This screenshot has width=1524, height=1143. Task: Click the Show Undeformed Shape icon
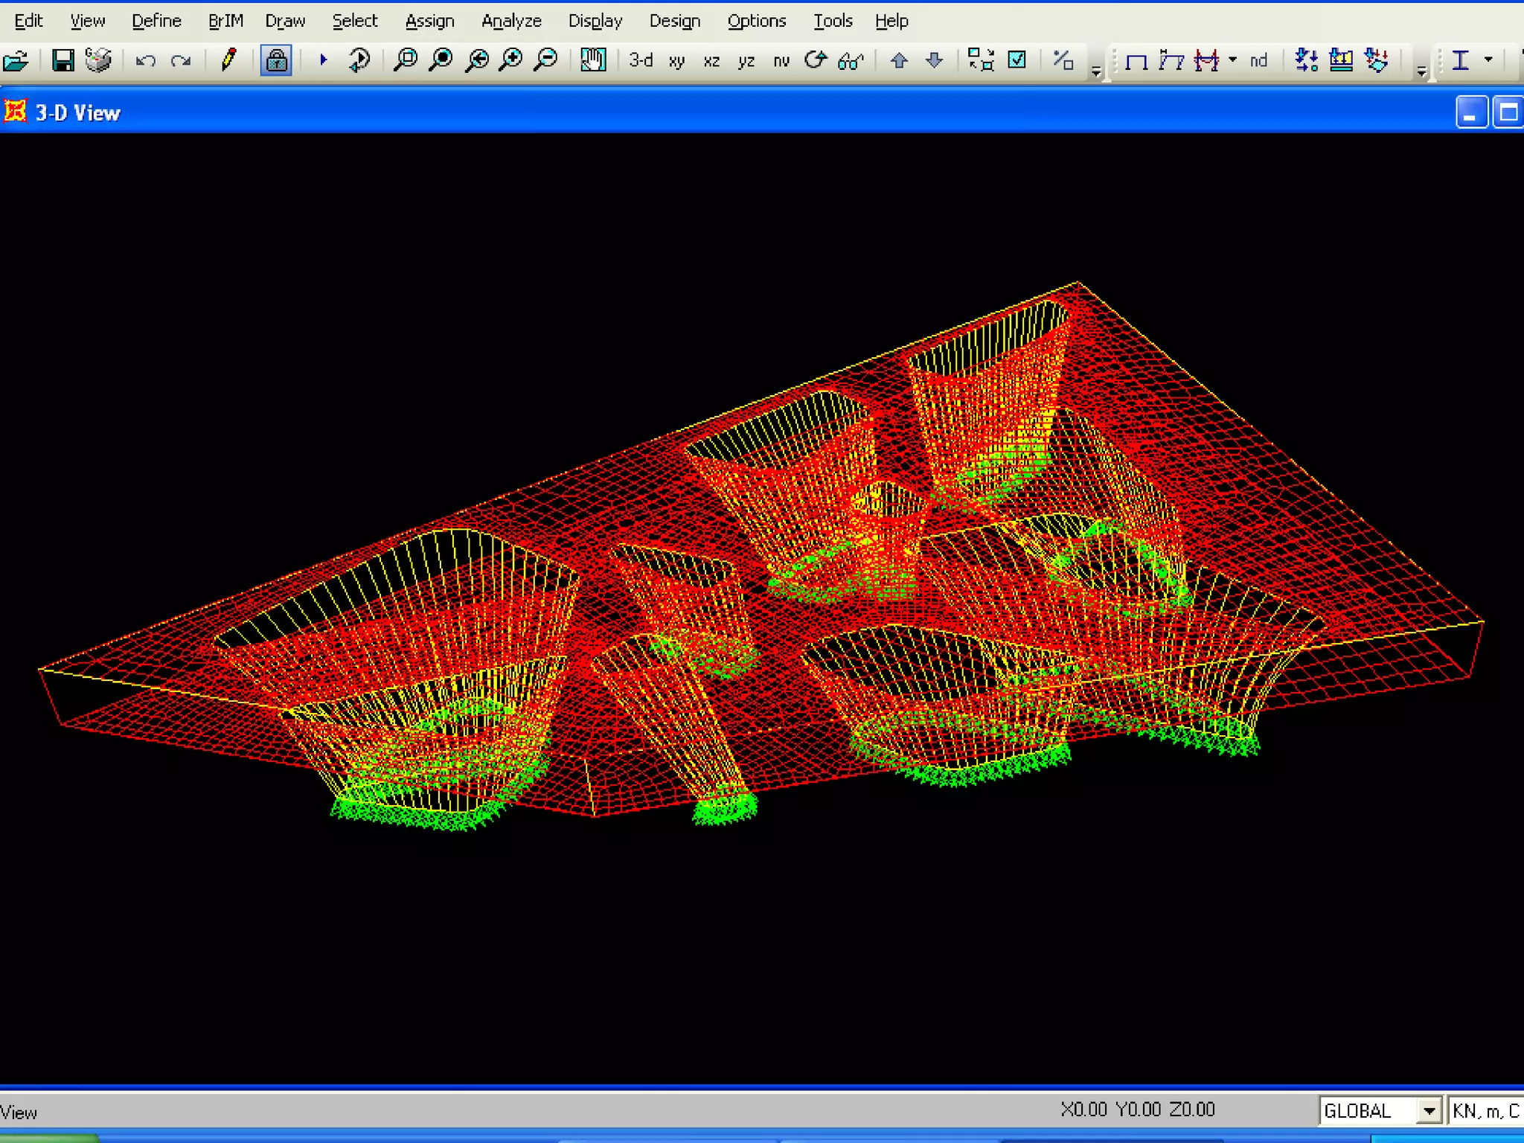coord(1136,61)
